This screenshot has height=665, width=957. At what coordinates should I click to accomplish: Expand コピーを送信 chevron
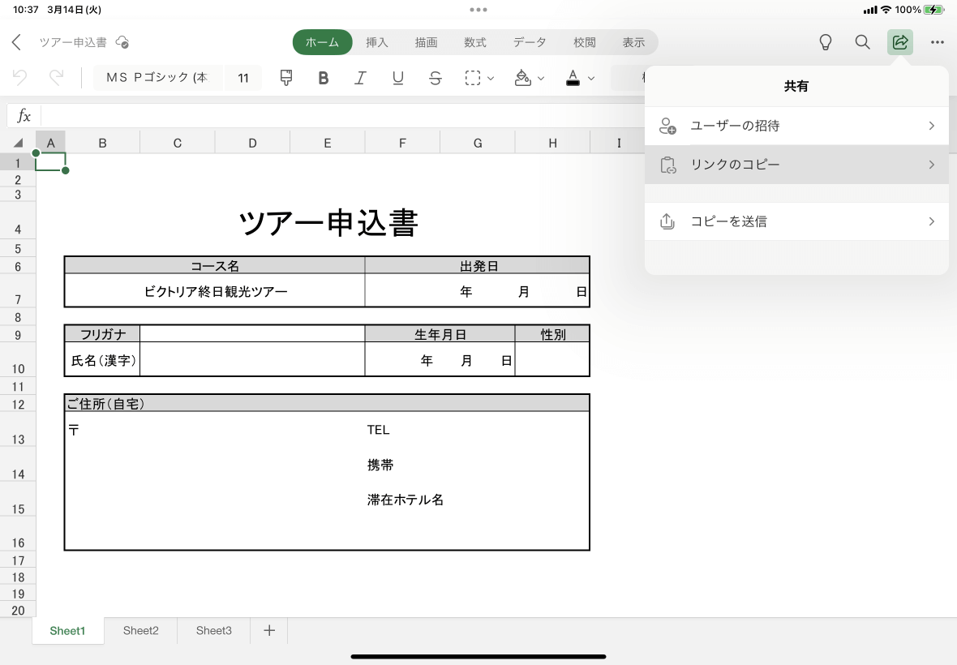point(931,221)
